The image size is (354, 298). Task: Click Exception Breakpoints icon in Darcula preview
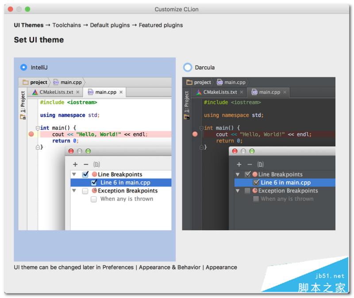click(255, 191)
